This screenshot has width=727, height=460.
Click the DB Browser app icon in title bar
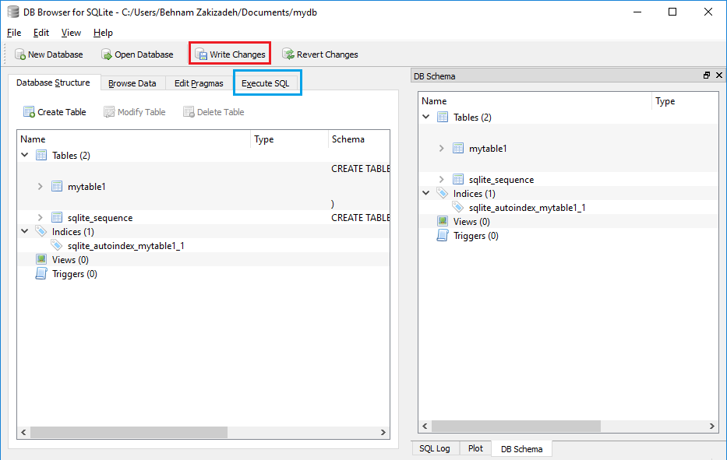pos(13,12)
